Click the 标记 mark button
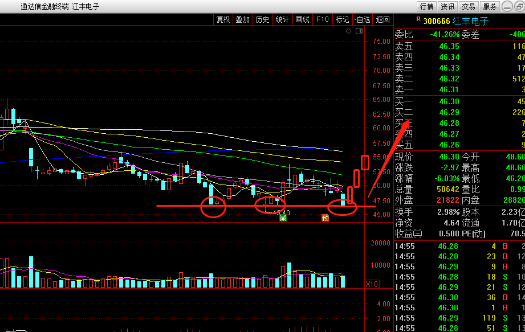This screenshot has height=332, width=525. click(342, 19)
